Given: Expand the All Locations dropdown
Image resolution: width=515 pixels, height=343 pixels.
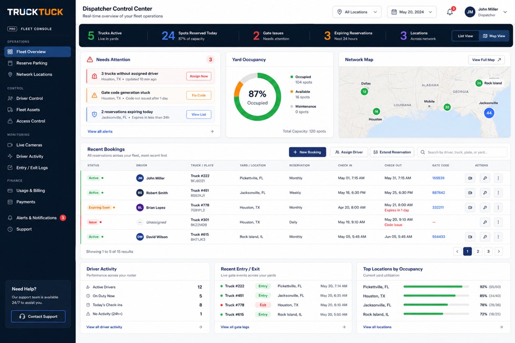Looking at the screenshot, I should point(357,12).
